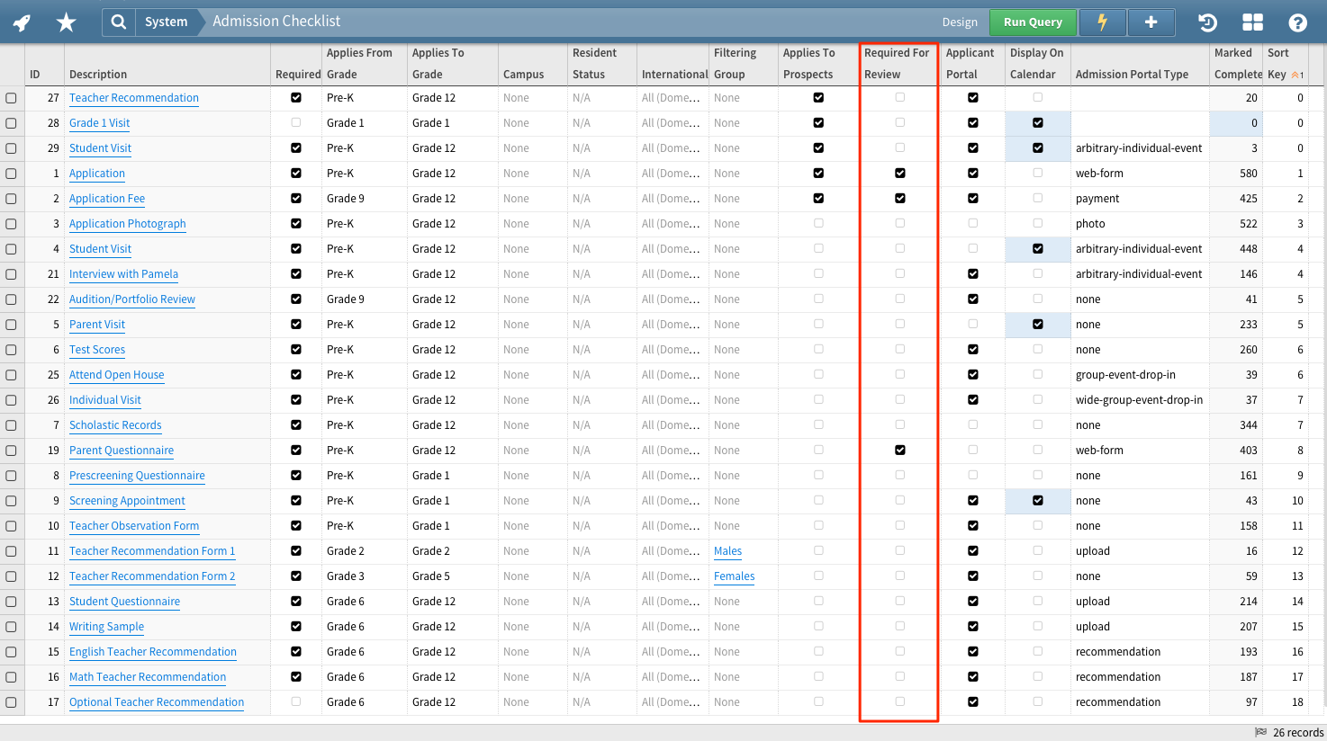Toggle Required For Review for Application row
Screen dimensions: 1327x741
pos(900,173)
